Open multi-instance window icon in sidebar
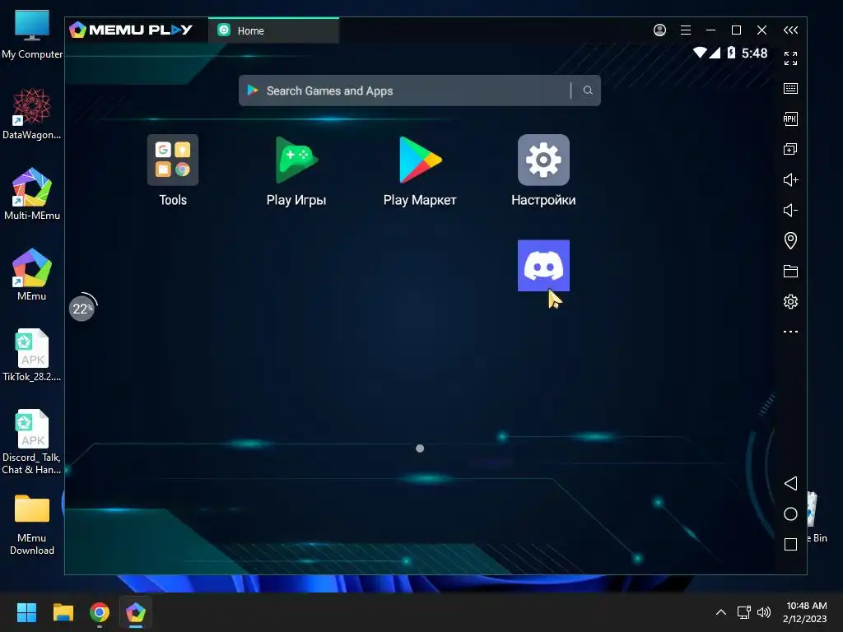Image resolution: width=843 pixels, height=632 pixels. [x=790, y=149]
